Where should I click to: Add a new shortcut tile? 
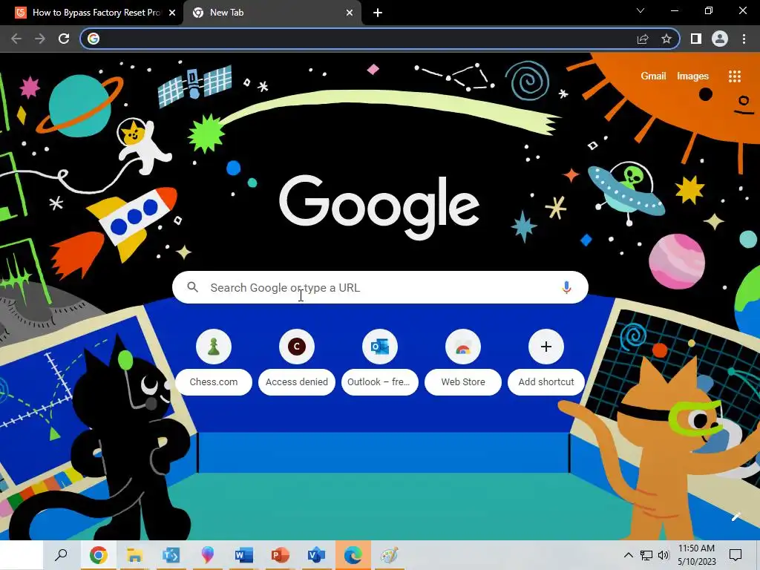(546, 362)
